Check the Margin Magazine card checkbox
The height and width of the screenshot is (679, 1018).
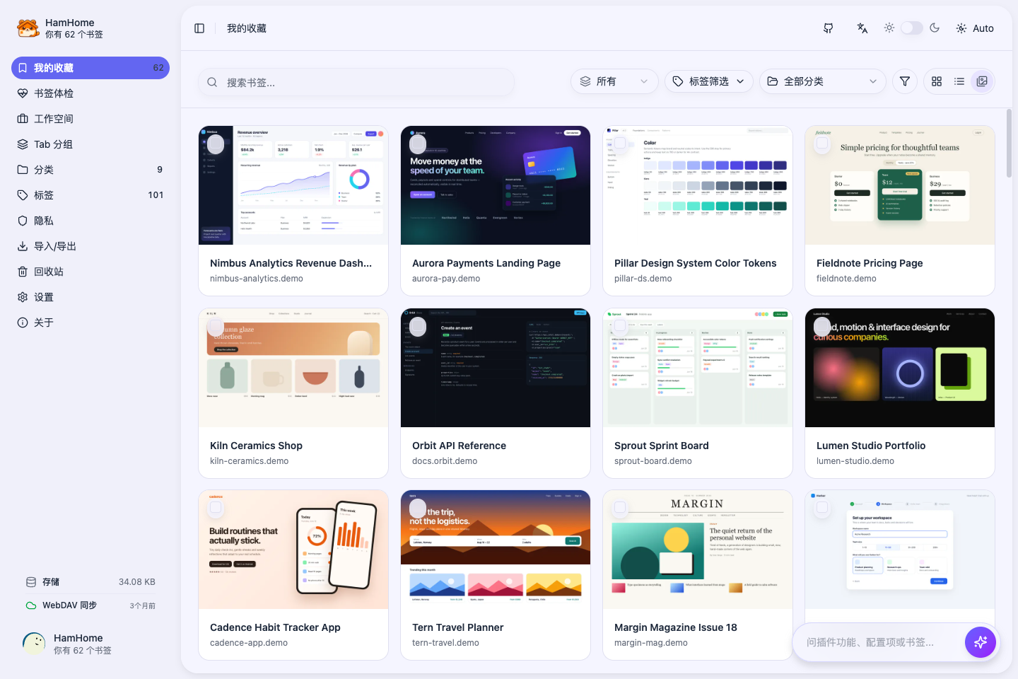tap(620, 507)
